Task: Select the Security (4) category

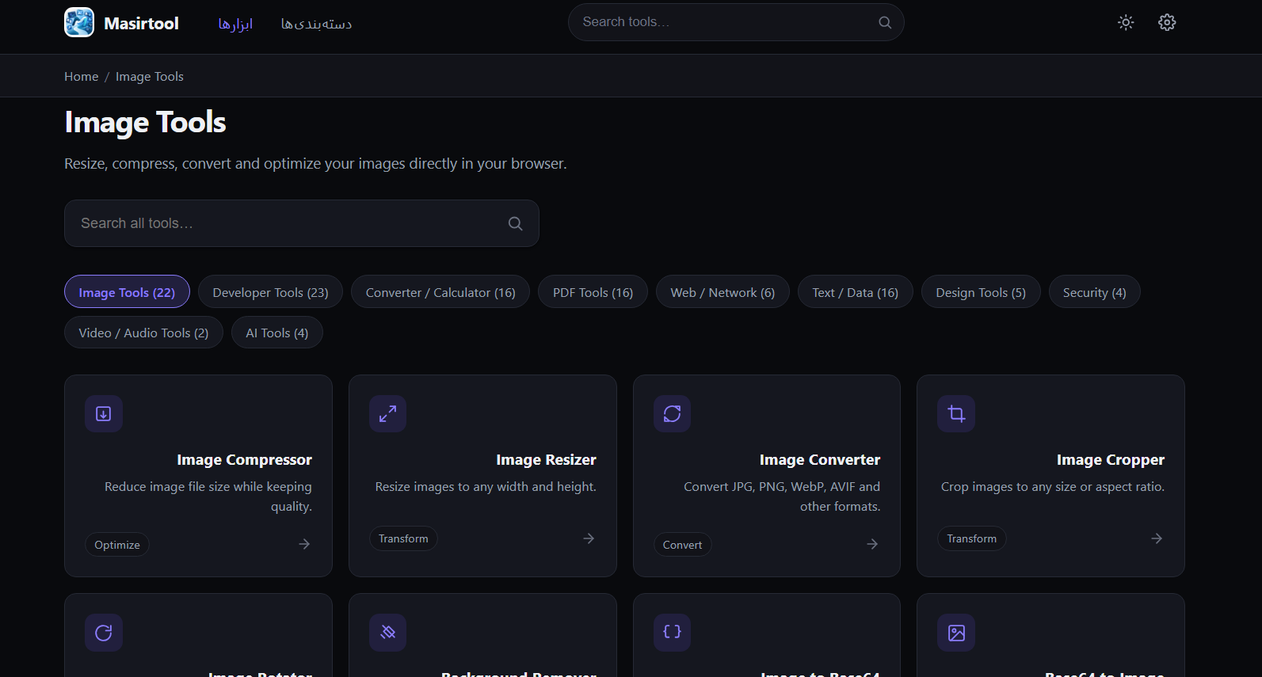Action: click(1094, 292)
